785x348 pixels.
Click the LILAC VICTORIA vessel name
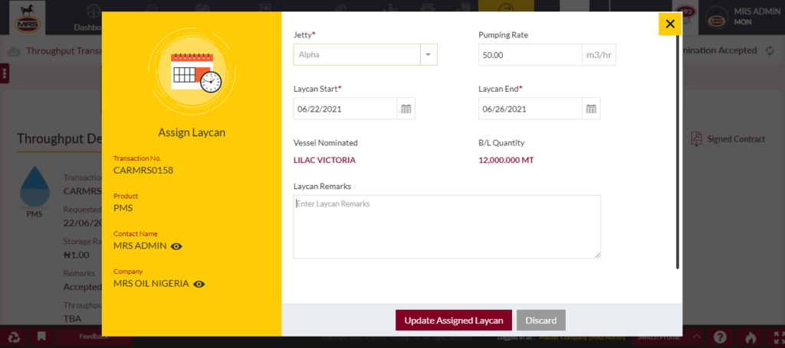pyautogui.click(x=324, y=161)
